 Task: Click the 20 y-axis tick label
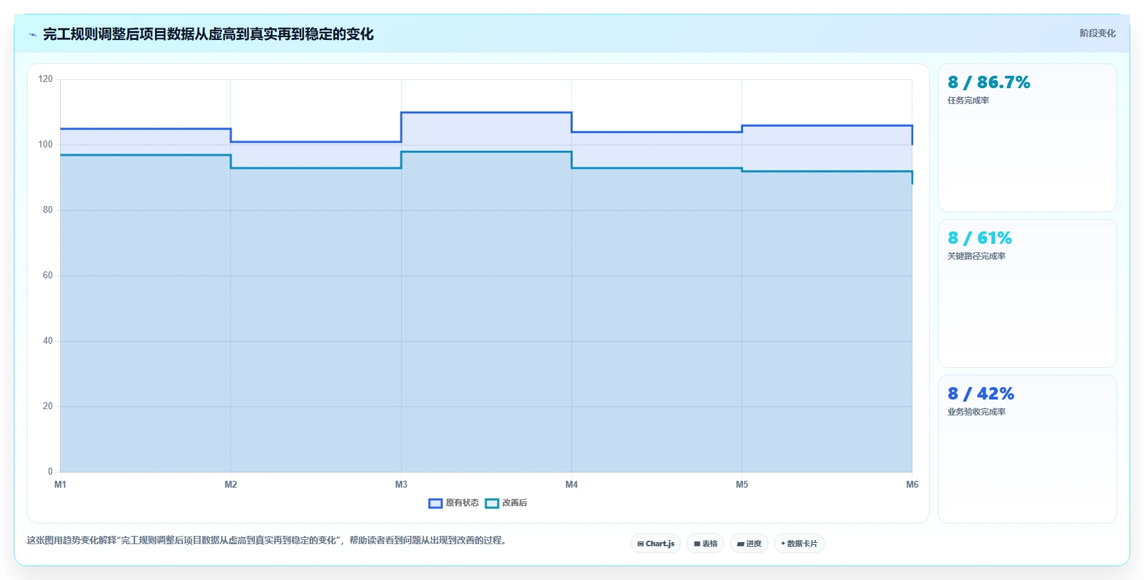48,406
